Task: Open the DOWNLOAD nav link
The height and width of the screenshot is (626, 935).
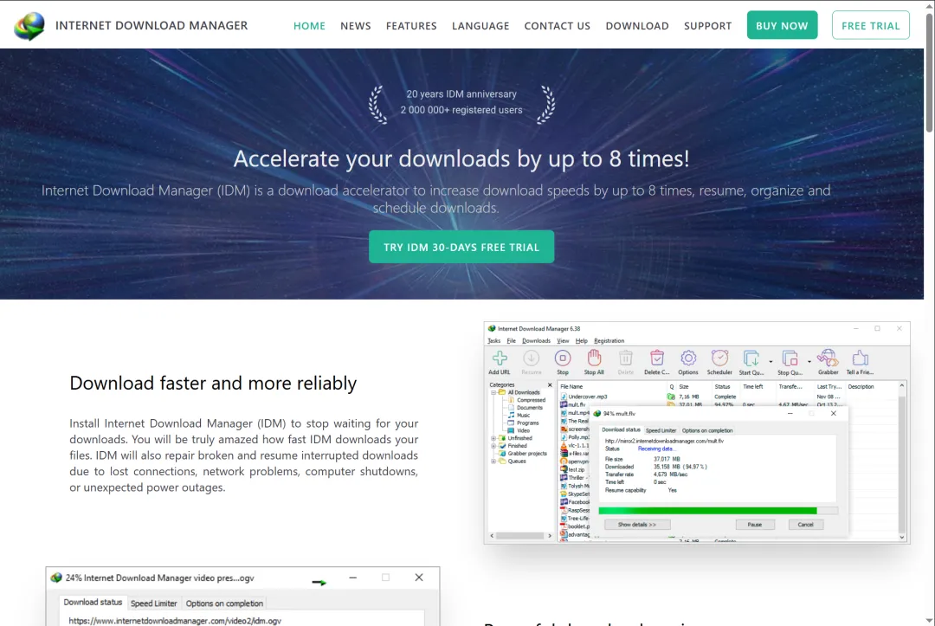Action: (x=637, y=26)
